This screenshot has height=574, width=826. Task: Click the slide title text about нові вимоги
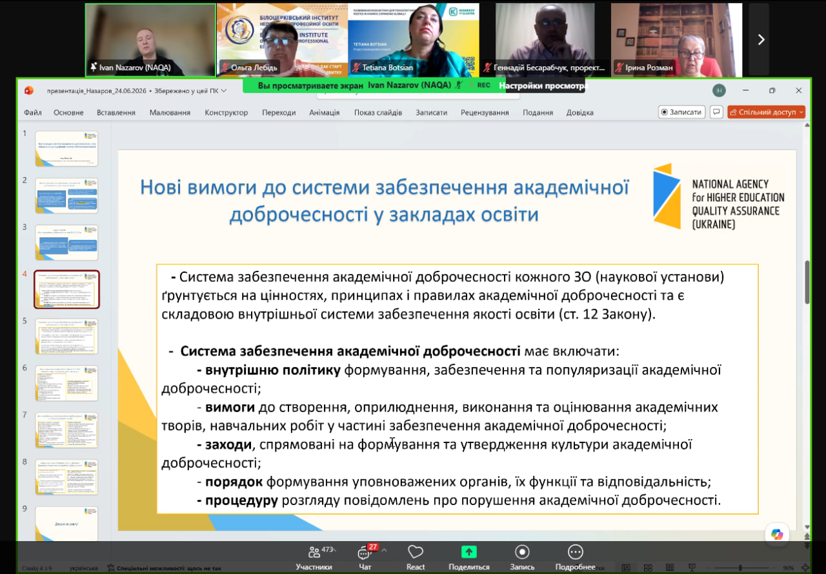click(x=385, y=201)
